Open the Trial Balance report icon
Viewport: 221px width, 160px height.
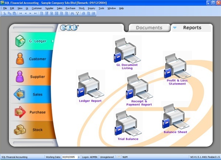128,125
